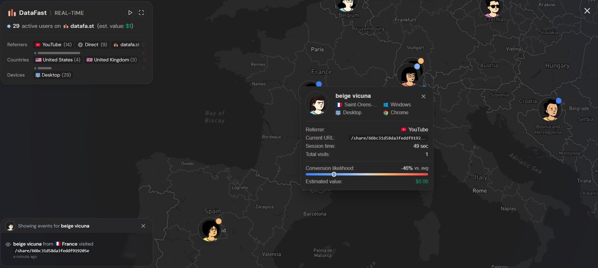This screenshot has height=268, width=598.
Task: Click the YouTube icon in referrers row
Action: pos(38,45)
